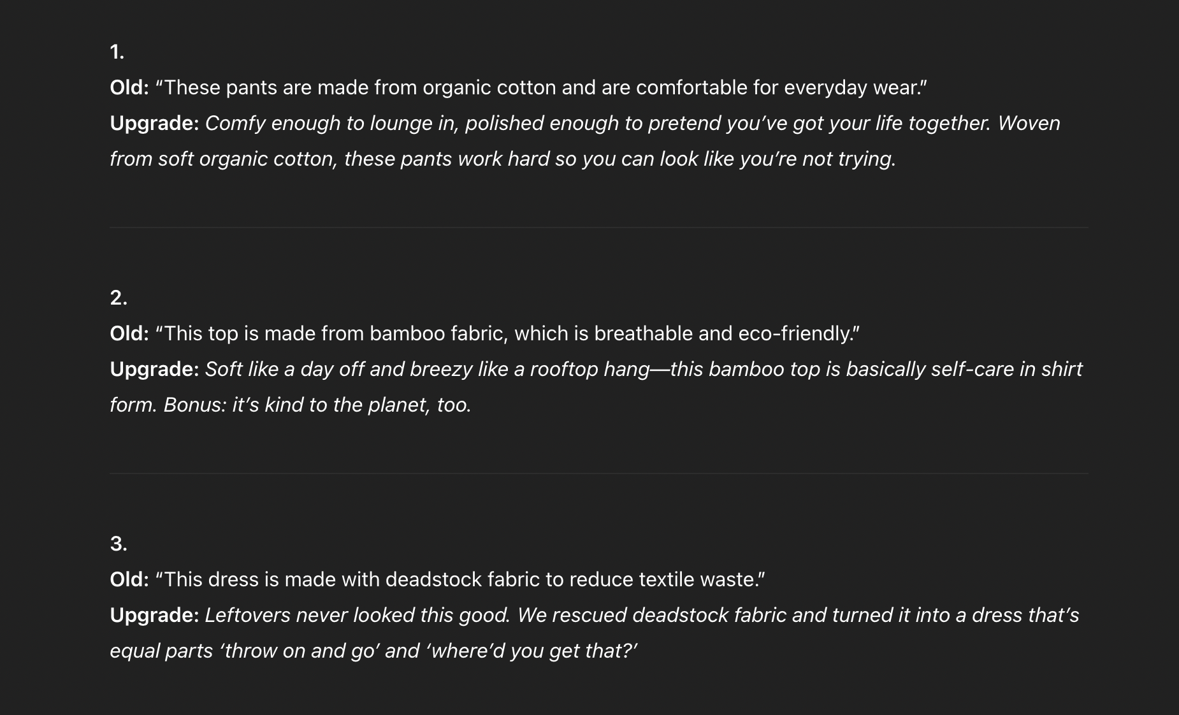This screenshot has height=715, width=1179.
Task: Click the Old label in section 3
Action: [129, 579]
